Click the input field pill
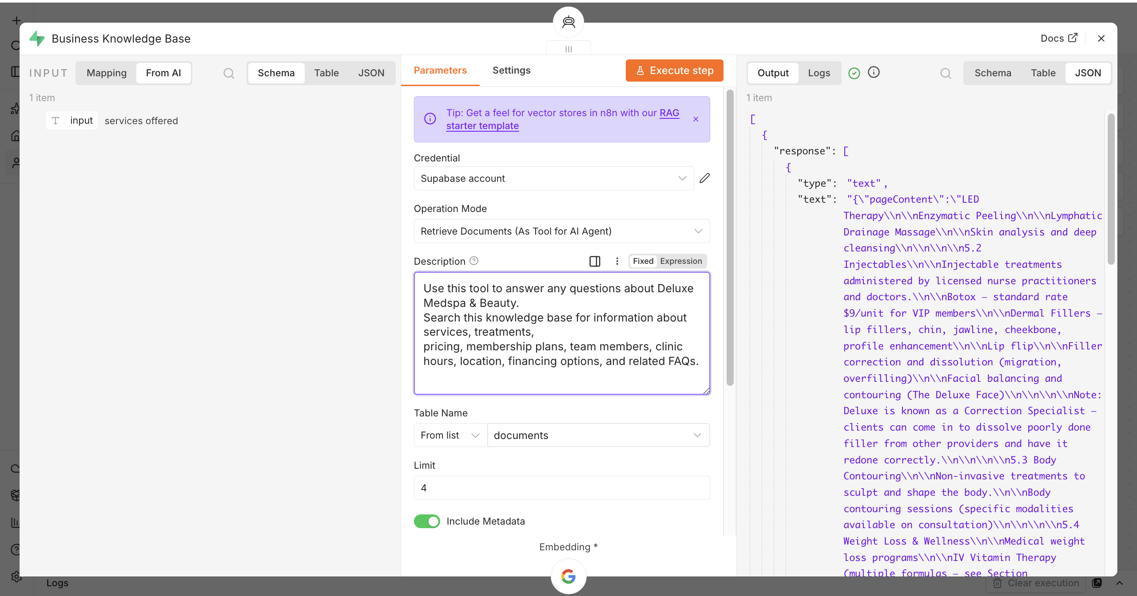Viewport: 1137px width, 596px height. point(72,121)
